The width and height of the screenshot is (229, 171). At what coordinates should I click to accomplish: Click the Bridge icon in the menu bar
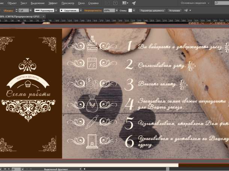click(x=107, y=3)
